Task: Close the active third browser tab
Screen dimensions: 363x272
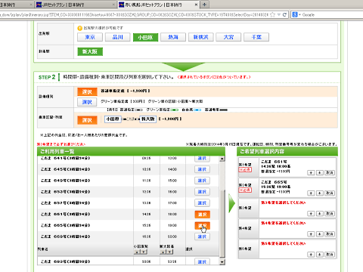Action: (196, 5)
